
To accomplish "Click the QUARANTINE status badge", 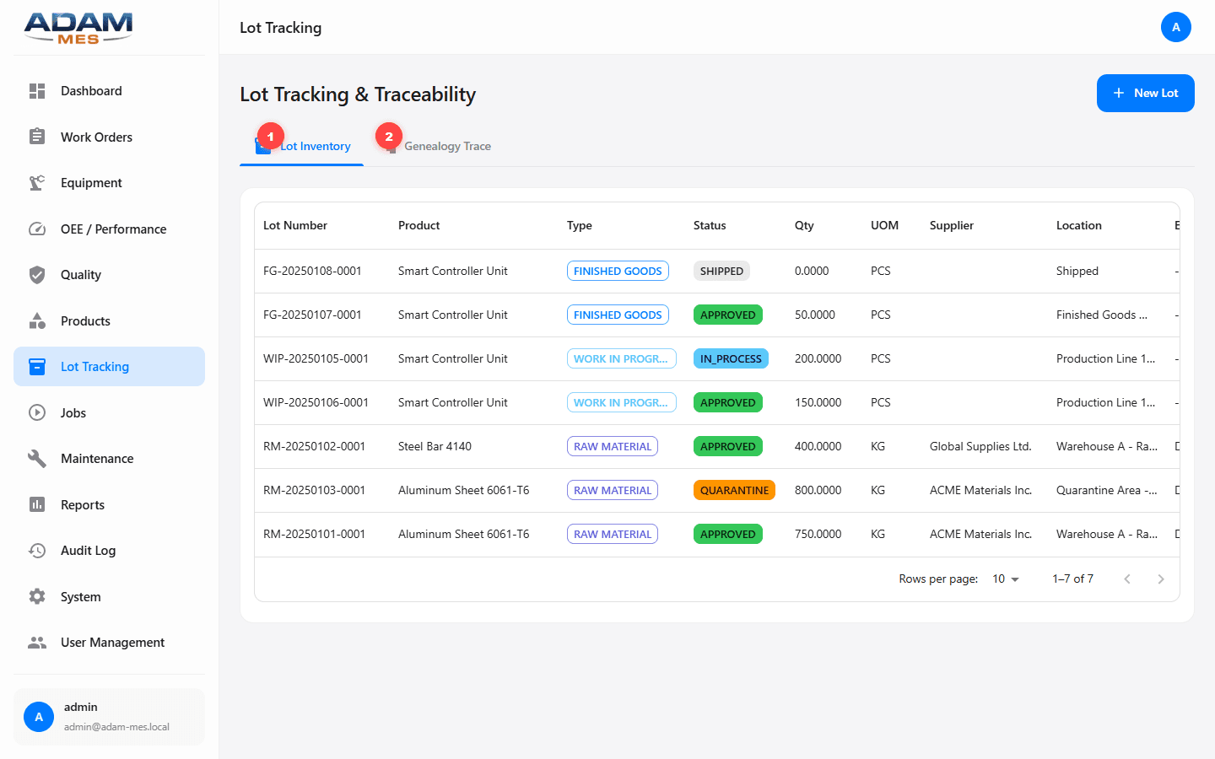I will point(734,490).
